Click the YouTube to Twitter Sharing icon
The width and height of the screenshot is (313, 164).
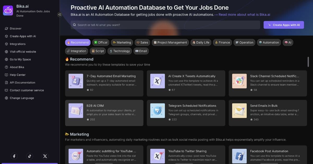pyautogui.click(x=158, y=156)
